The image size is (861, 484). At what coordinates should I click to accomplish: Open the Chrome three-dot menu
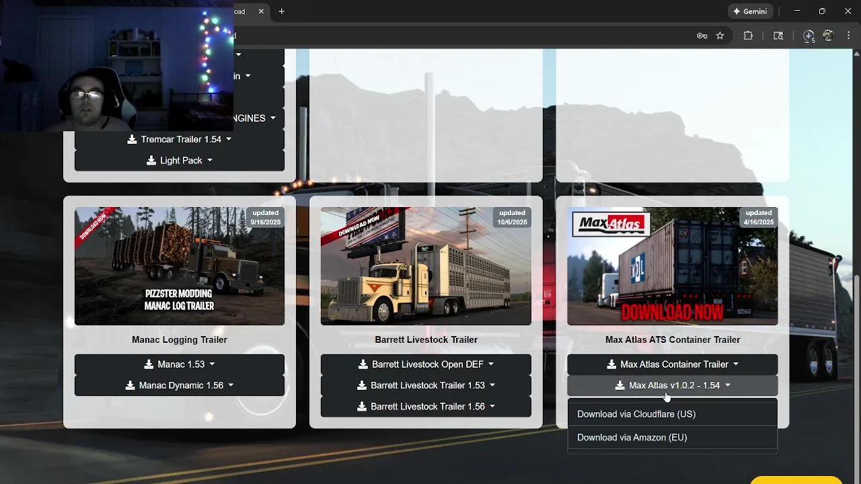tap(848, 36)
